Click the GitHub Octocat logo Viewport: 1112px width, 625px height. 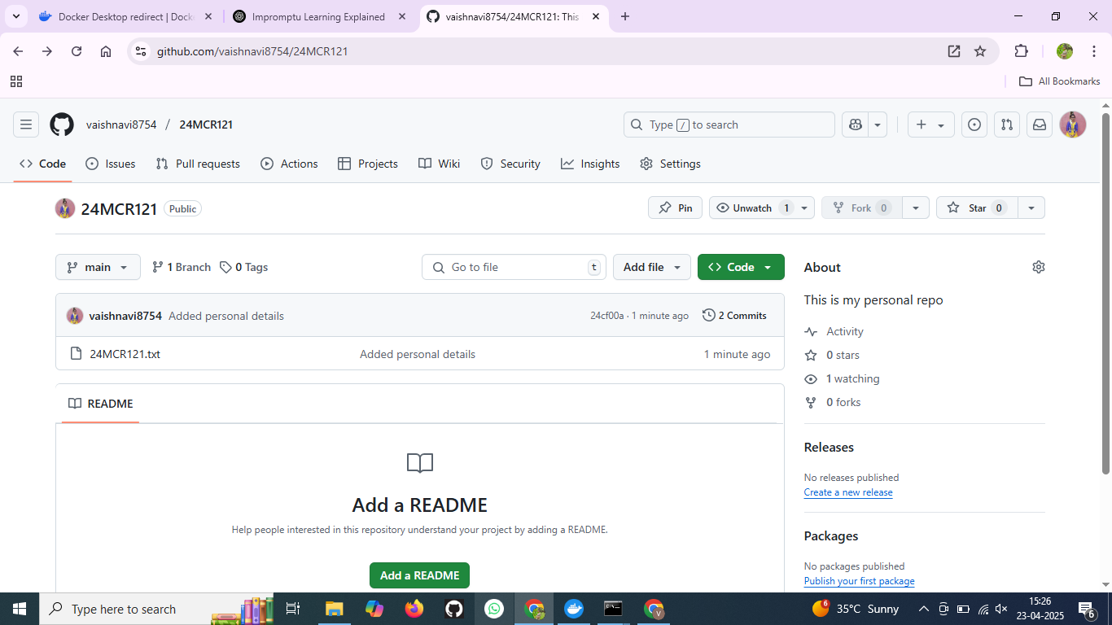click(62, 125)
